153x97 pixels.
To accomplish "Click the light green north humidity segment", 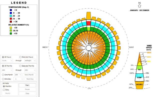I will pos(88,29).
